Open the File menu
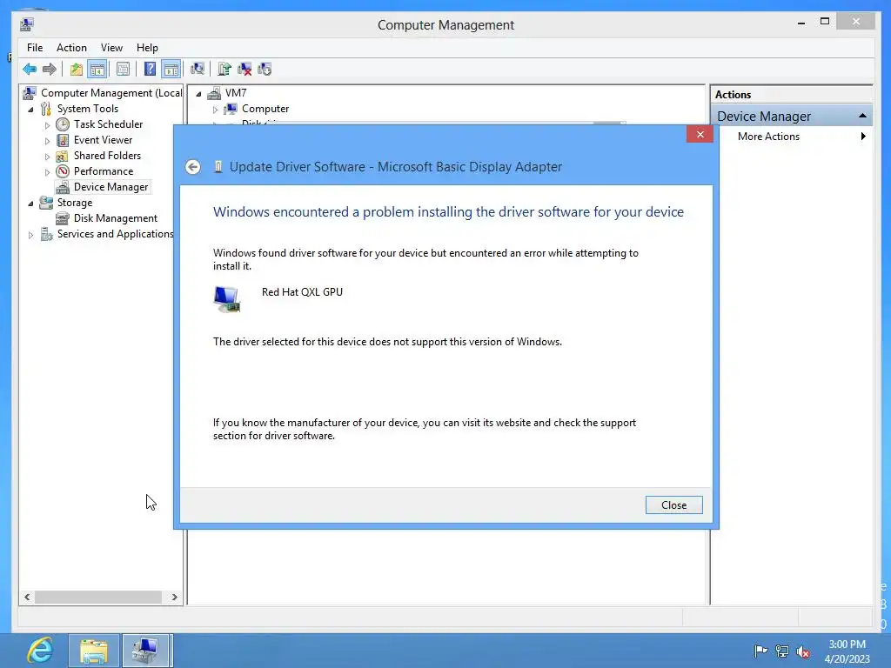891x668 pixels. pyautogui.click(x=35, y=48)
